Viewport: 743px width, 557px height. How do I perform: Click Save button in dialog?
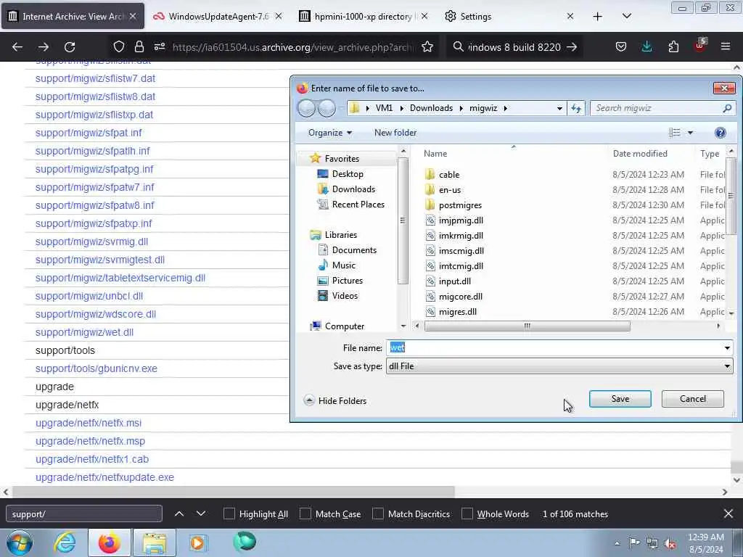pos(620,399)
